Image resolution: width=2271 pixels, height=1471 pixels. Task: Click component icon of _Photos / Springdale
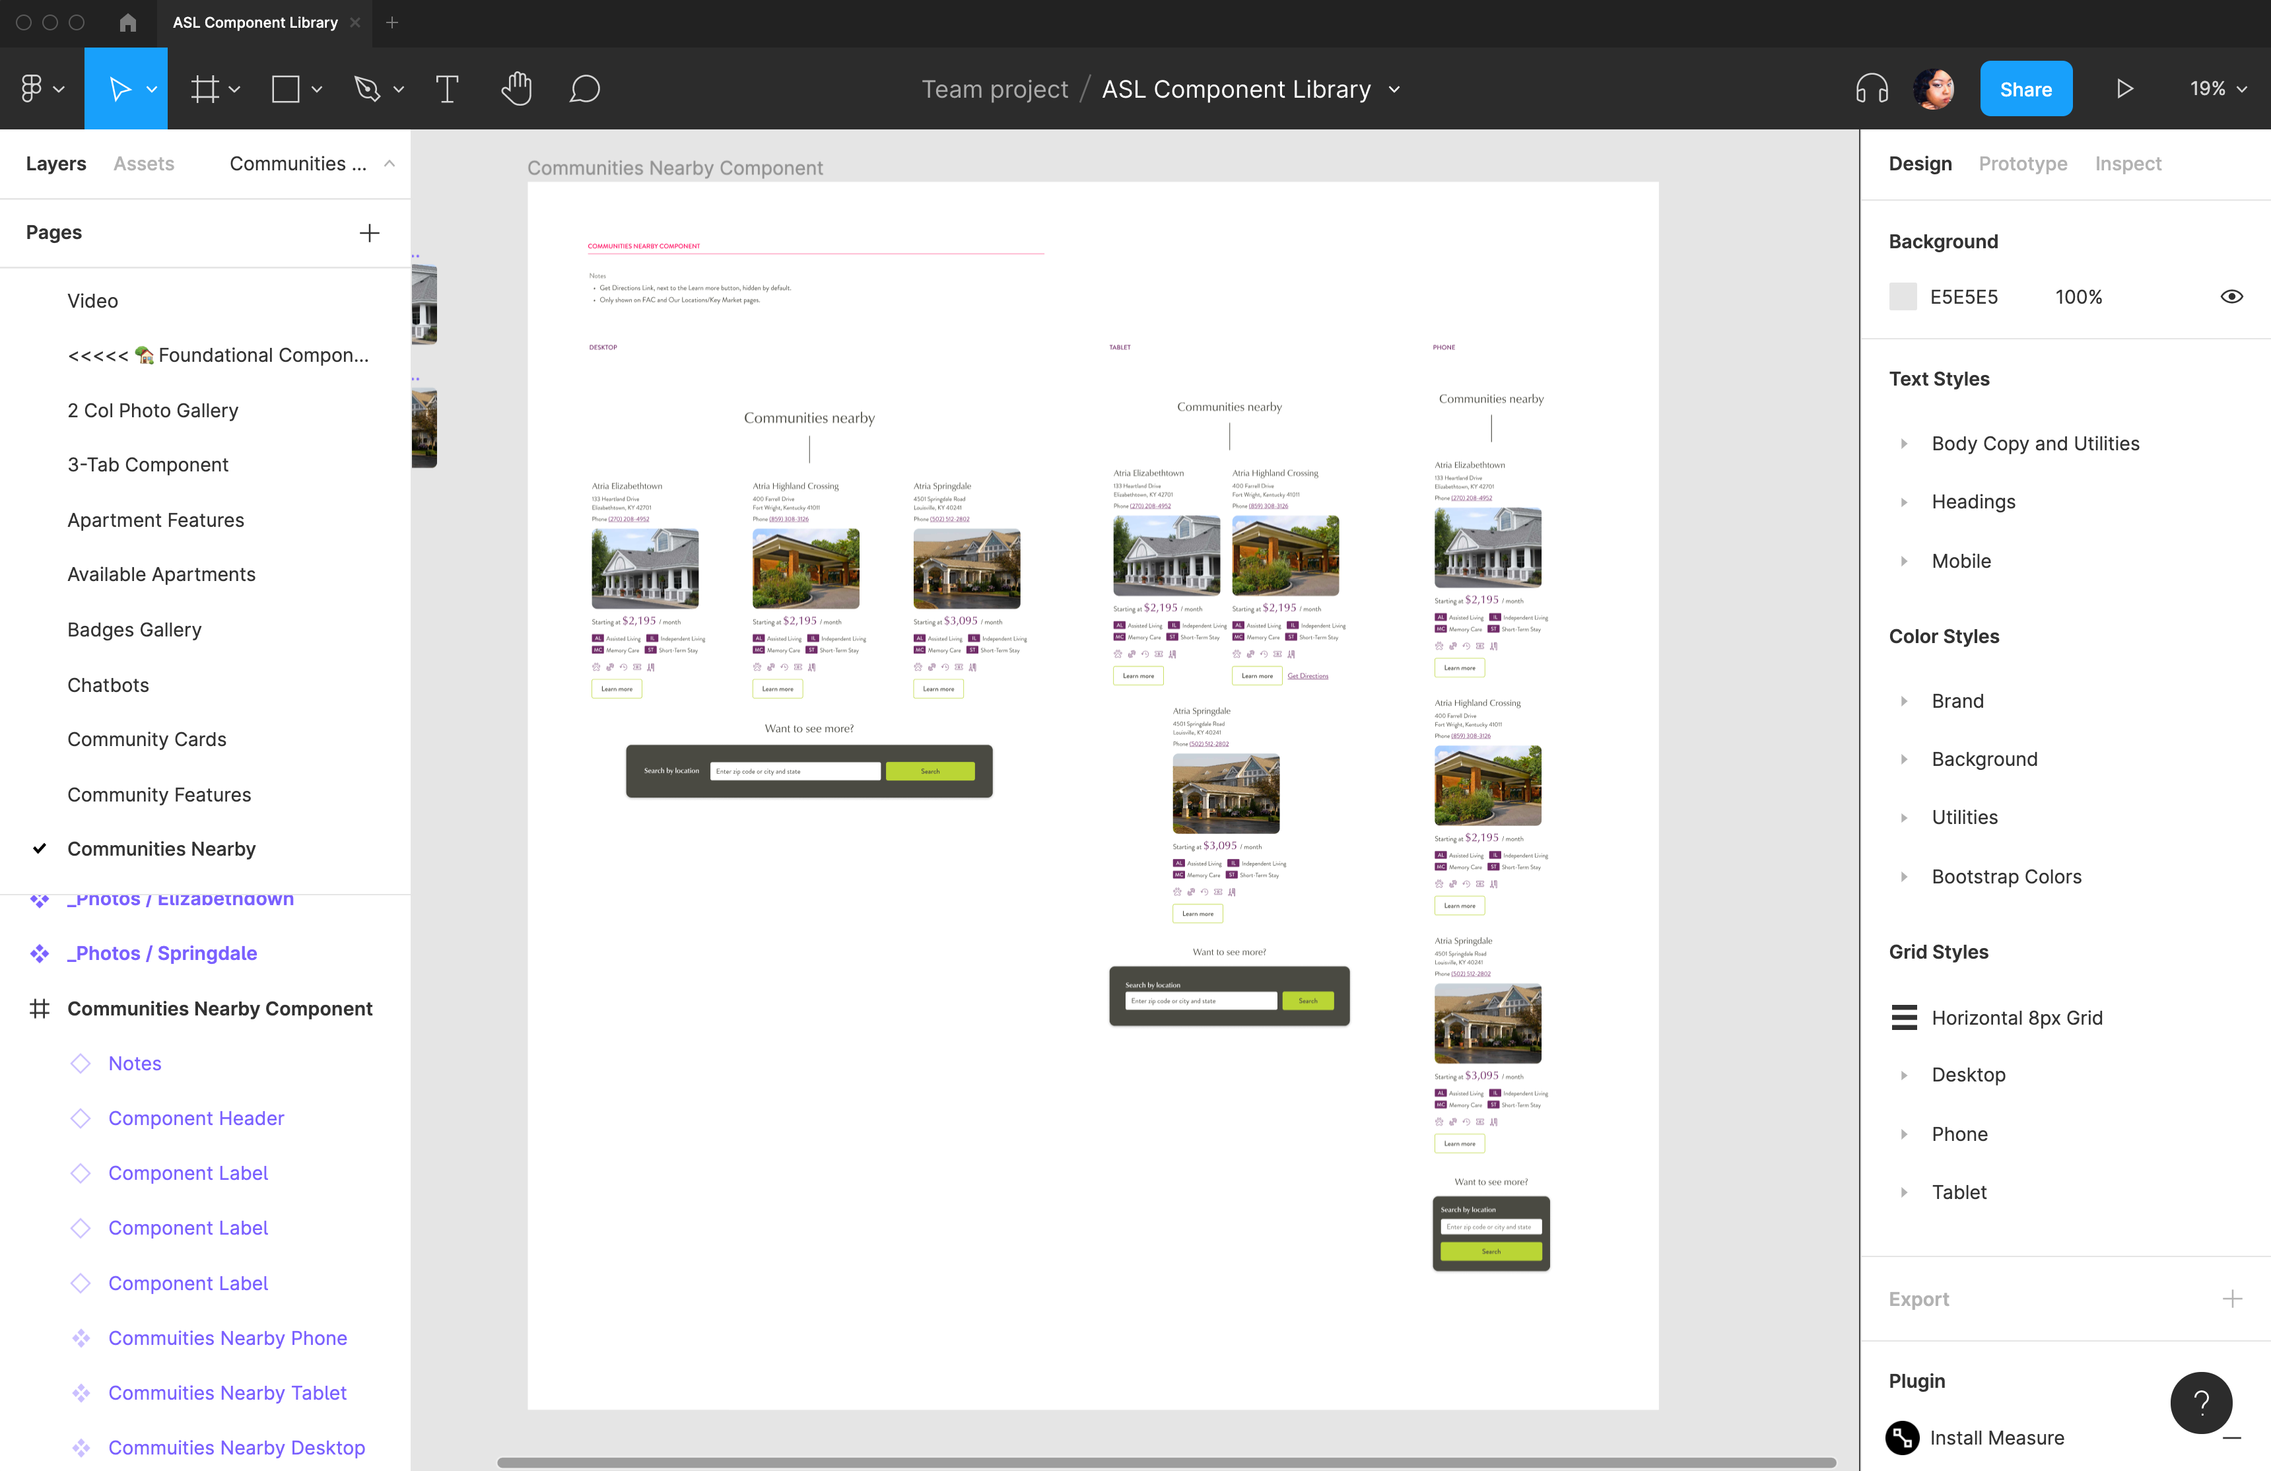pos(39,953)
